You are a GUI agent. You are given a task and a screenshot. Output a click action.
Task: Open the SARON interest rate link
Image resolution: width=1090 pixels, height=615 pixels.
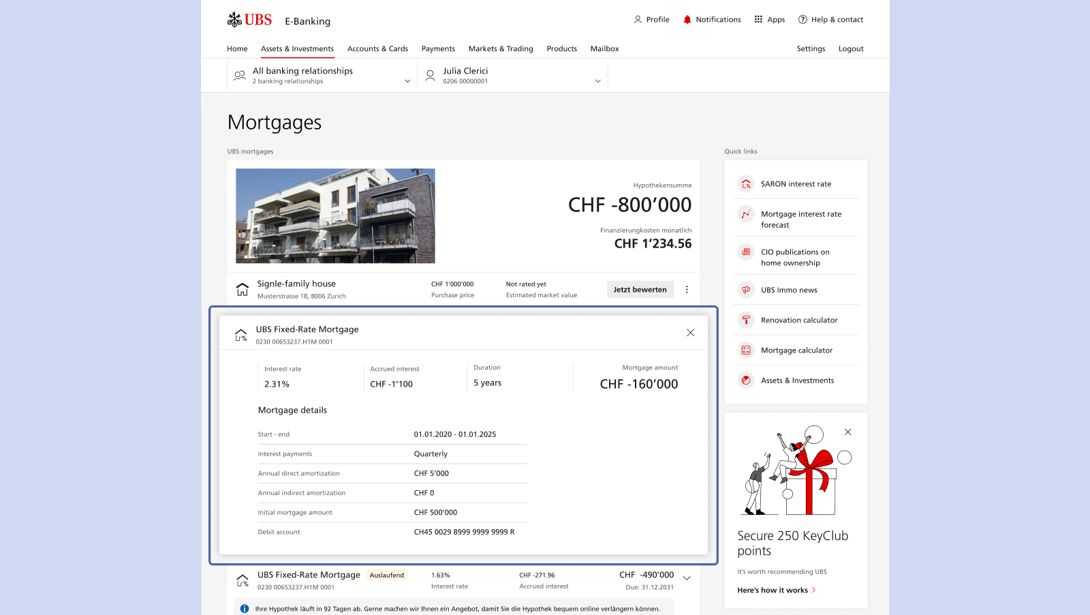click(x=796, y=184)
